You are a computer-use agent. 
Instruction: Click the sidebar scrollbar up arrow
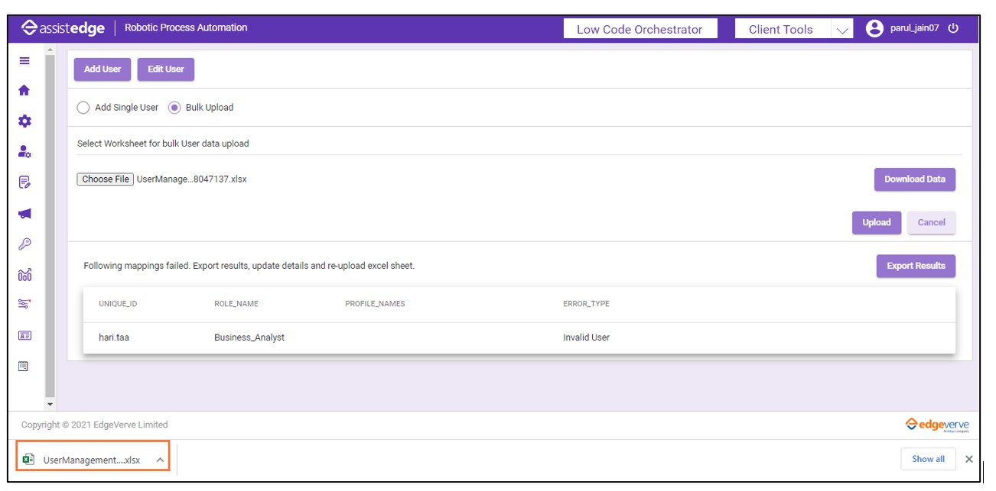50,50
